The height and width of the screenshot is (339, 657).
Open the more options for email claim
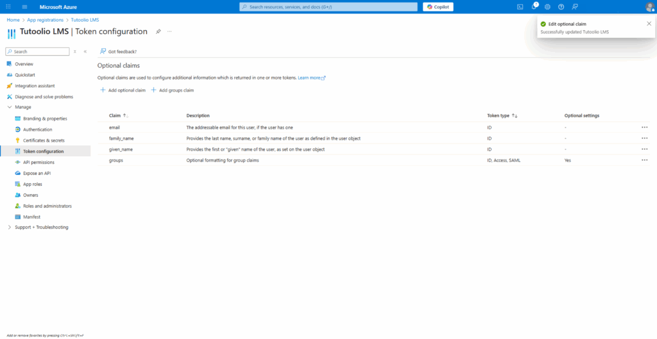644,128
